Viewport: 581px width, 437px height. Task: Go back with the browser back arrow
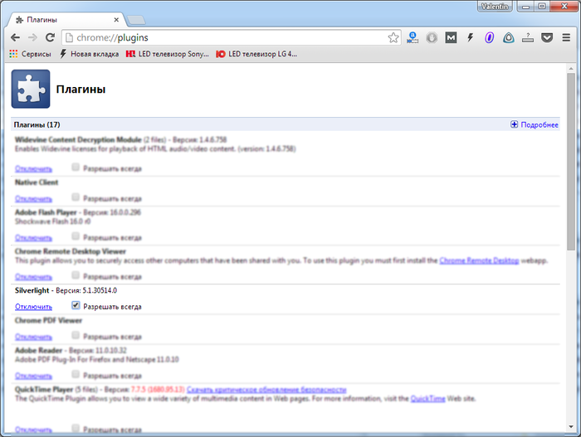pos(15,37)
